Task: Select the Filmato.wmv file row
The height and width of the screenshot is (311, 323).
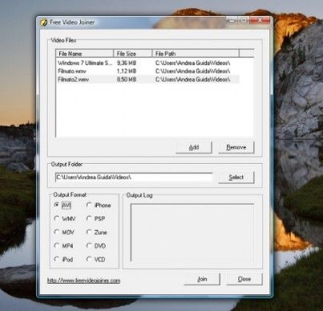Action: pos(148,71)
